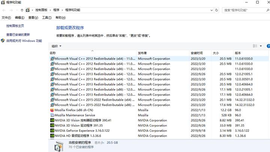Expand the chevron after 程序 breadcrumb
This screenshot has width=270, height=152.
tap(62, 10)
